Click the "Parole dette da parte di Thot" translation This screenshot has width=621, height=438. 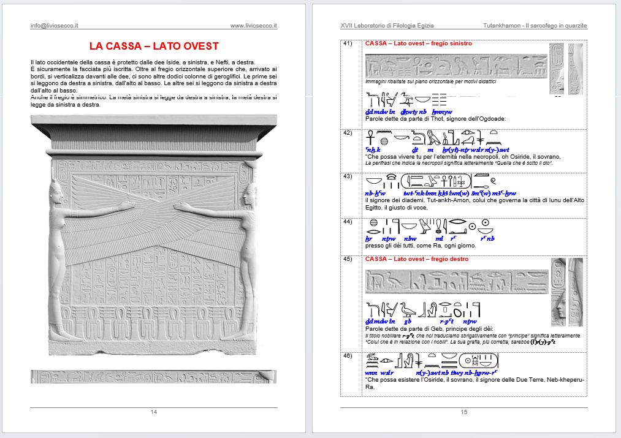(435, 119)
